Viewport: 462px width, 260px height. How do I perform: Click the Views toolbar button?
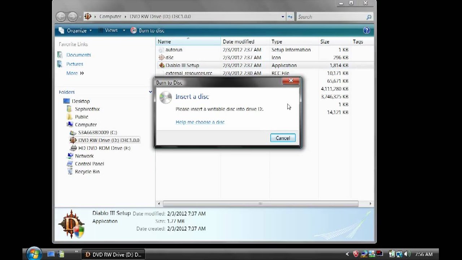108,30
